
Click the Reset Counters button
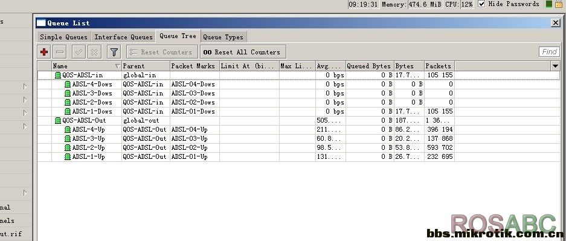[x=162, y=52]
